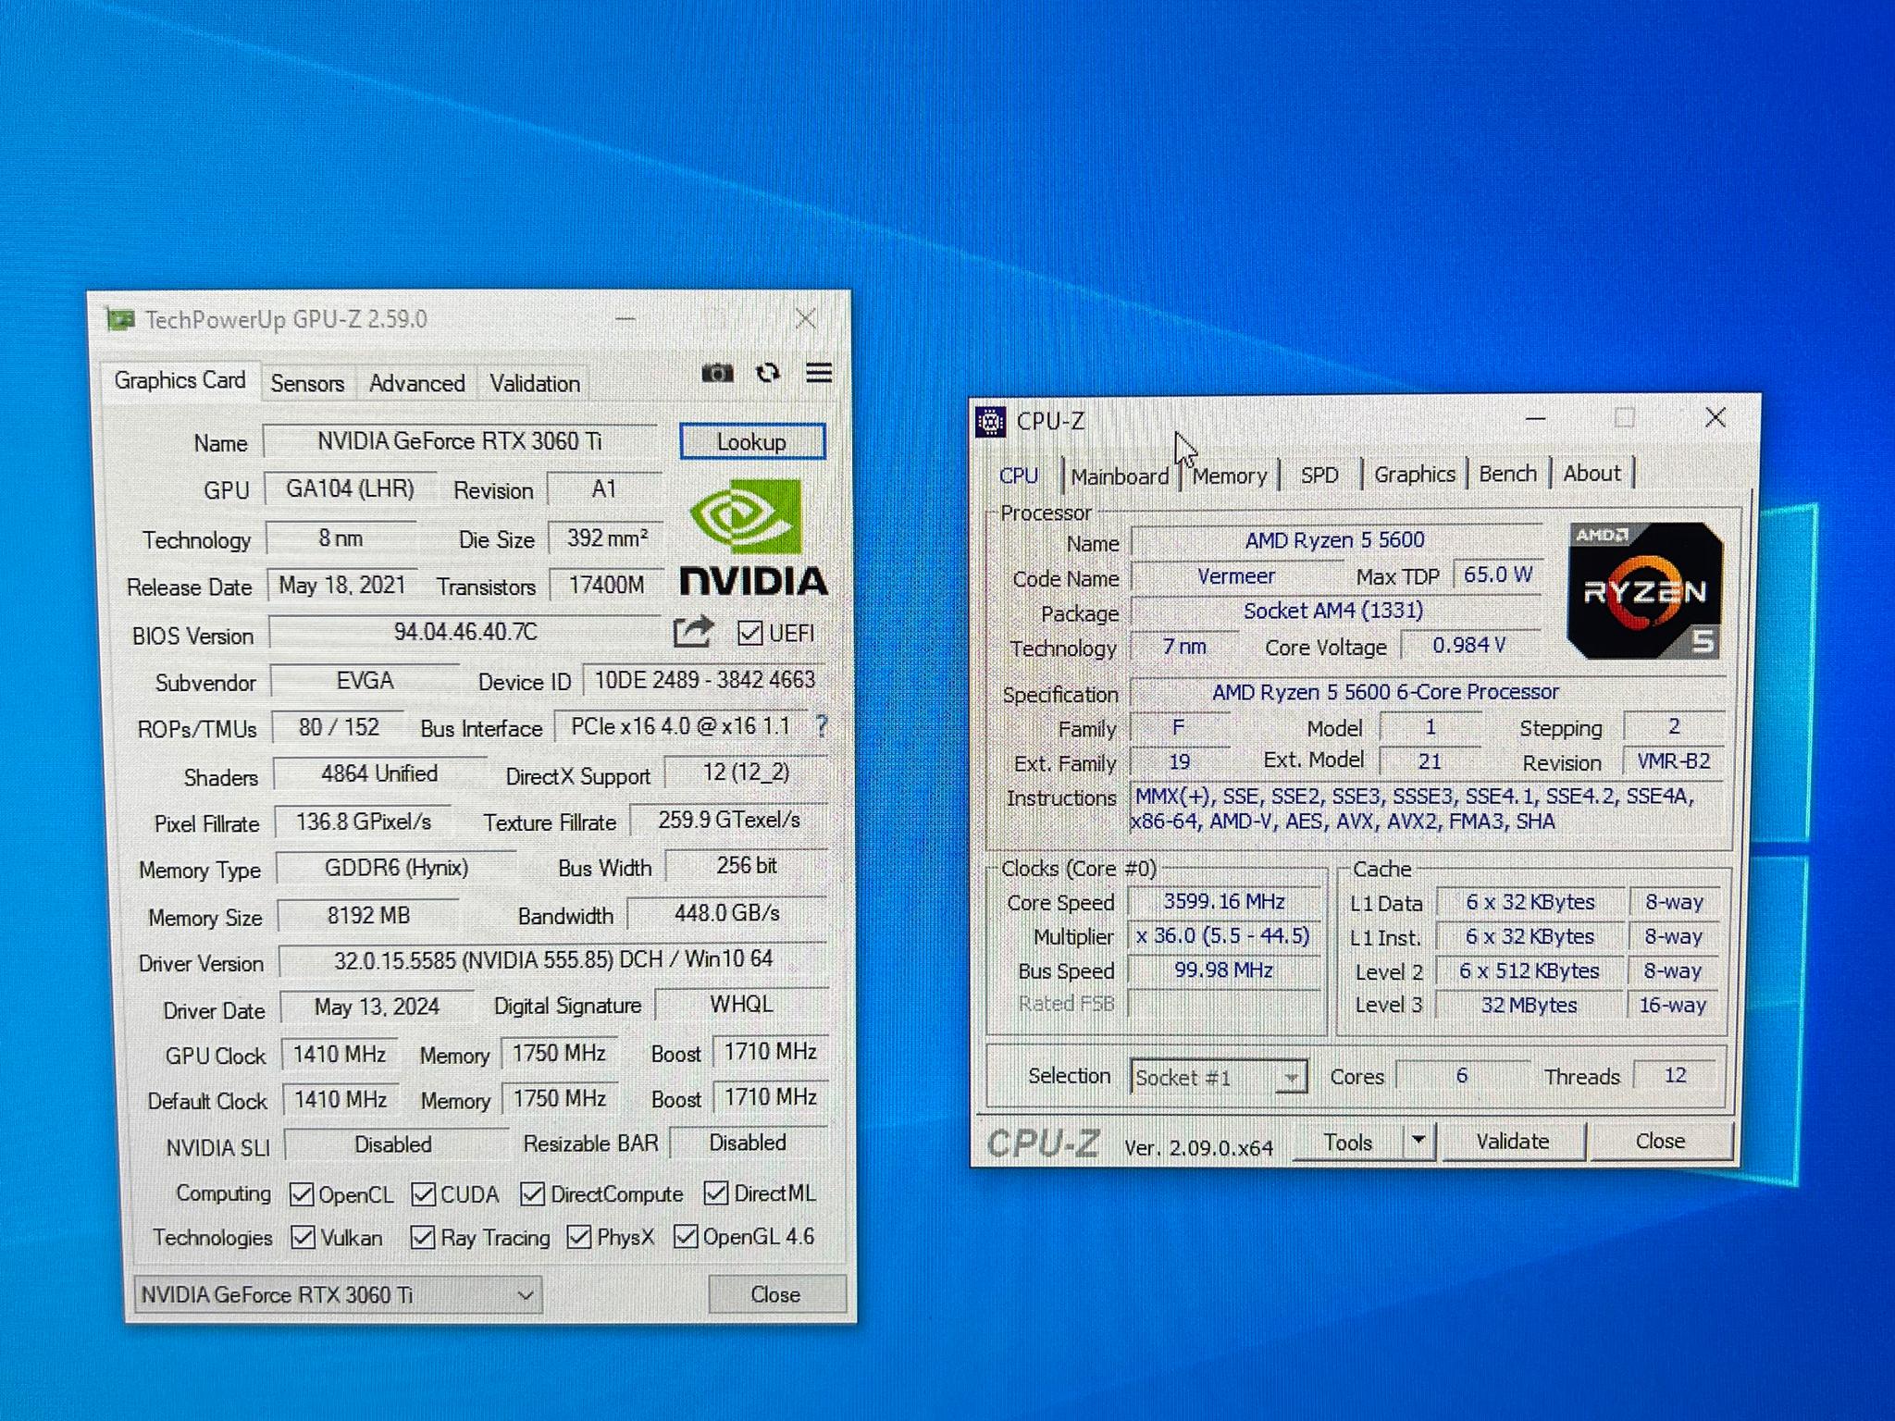1895x1421 pixels.
Task: Click the CPU-Z title bar app icon
Action: pos(991,422)
